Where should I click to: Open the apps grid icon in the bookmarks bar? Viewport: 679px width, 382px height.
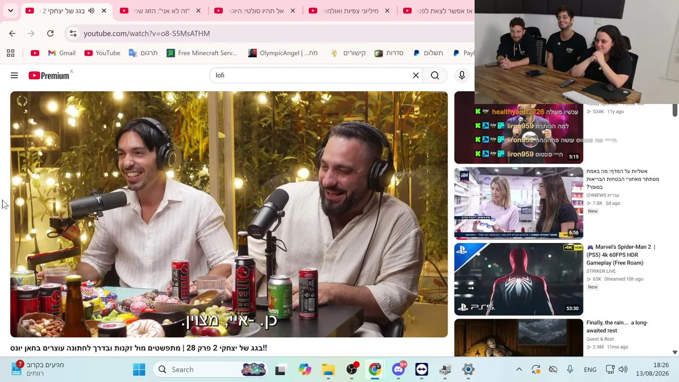click(11, 53)
